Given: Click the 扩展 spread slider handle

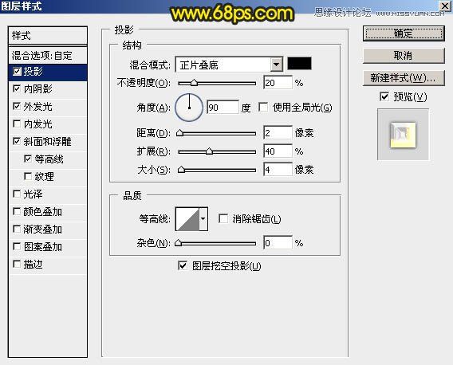Looking at the screenshot, I should 209,151.
